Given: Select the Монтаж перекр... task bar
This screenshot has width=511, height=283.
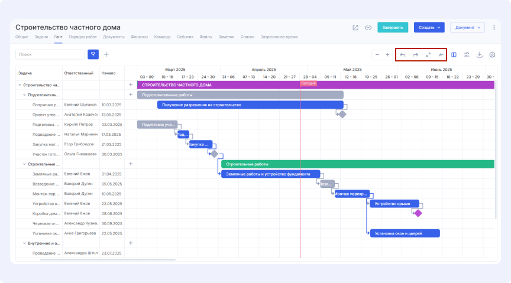Looking at the screenshot, I should tap(352, 194).
